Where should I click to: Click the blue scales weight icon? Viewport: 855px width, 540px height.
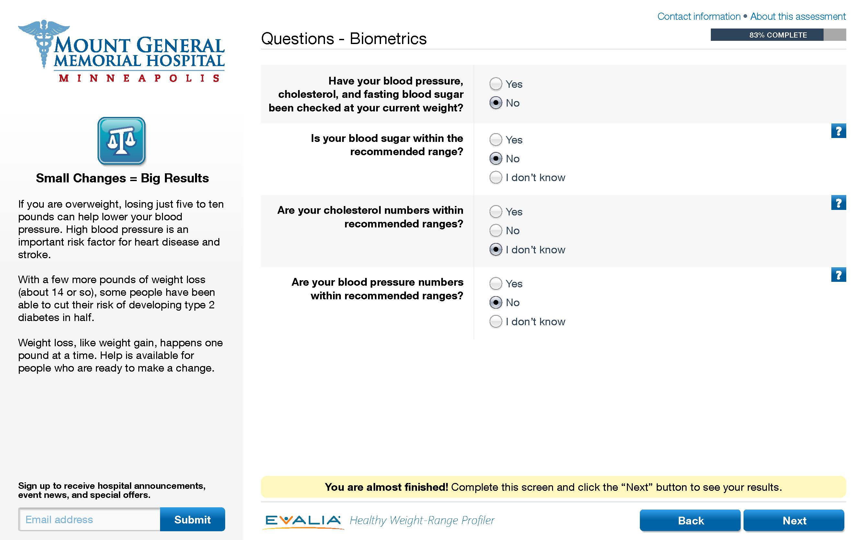[121, 141]
